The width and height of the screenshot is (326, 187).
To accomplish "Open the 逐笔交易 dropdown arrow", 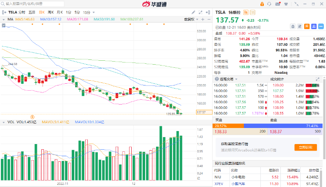I will [x=236, y=79].
